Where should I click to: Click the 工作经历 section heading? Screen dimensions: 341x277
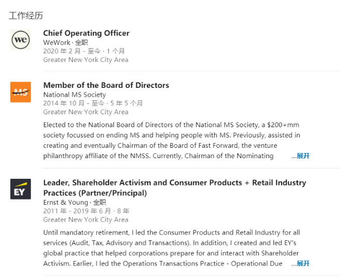coord(25,16)
